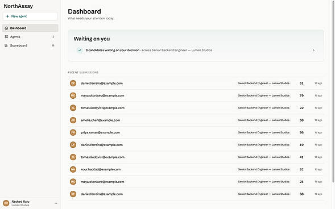Click avatar of tomas.lindqvist row scoring 41

73,157
